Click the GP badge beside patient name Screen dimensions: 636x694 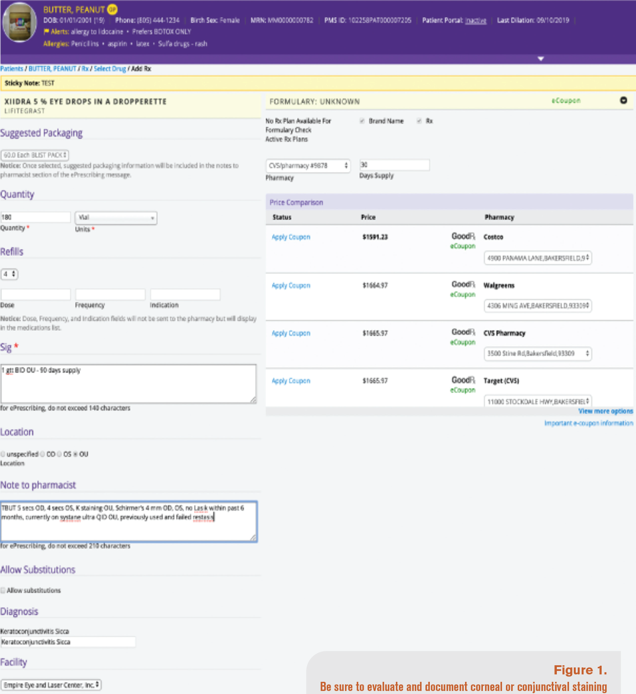click(112, 10)
